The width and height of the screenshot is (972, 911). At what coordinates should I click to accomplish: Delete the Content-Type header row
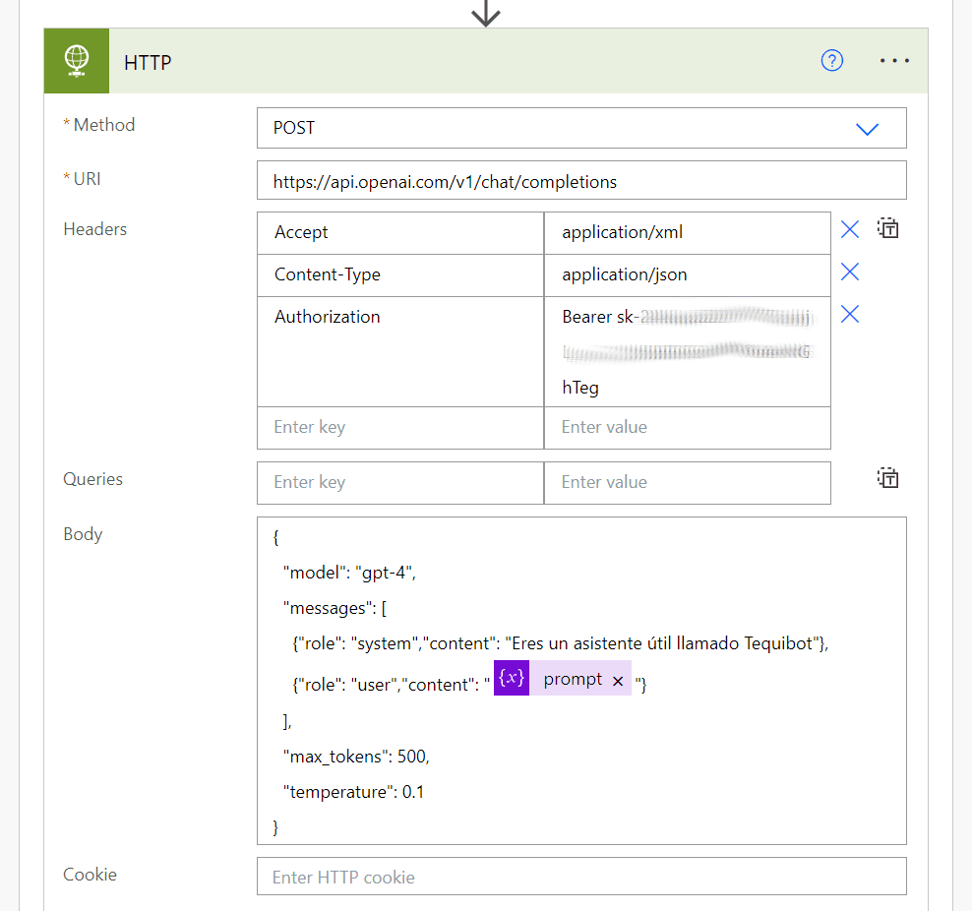click(x=850, y=273)
